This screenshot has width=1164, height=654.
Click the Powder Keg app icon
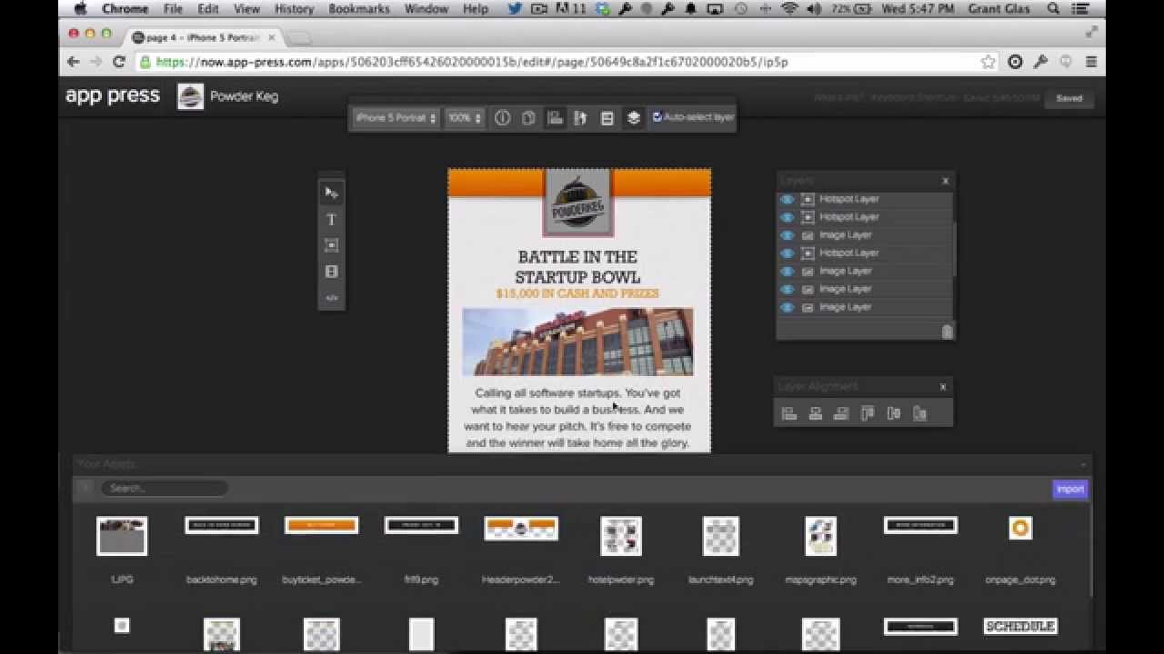point(190,96)
